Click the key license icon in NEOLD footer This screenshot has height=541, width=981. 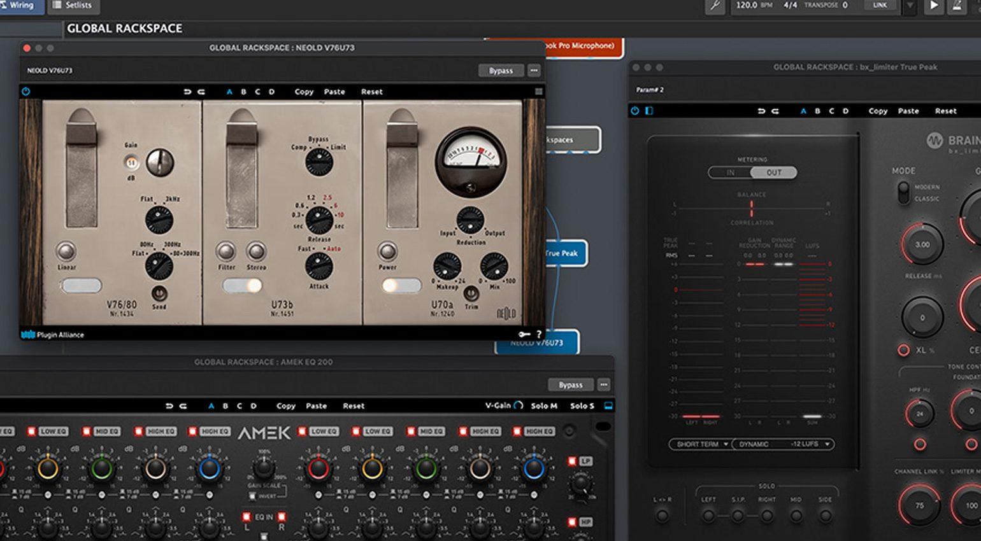click(524, 334)
